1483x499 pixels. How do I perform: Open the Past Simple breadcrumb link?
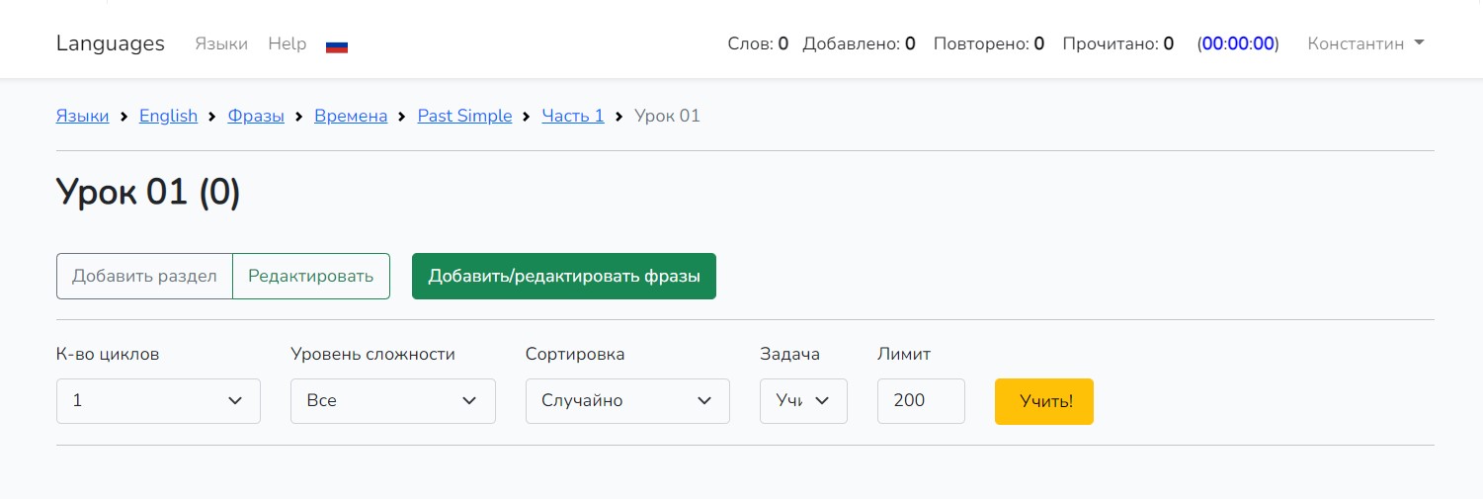[x=464, y=116]
